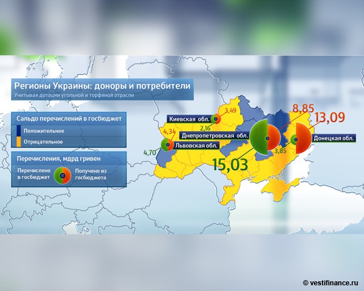Click the green-orange circle icon in the legend
Screen dimensions: 364x291
(x=63, y=176)
